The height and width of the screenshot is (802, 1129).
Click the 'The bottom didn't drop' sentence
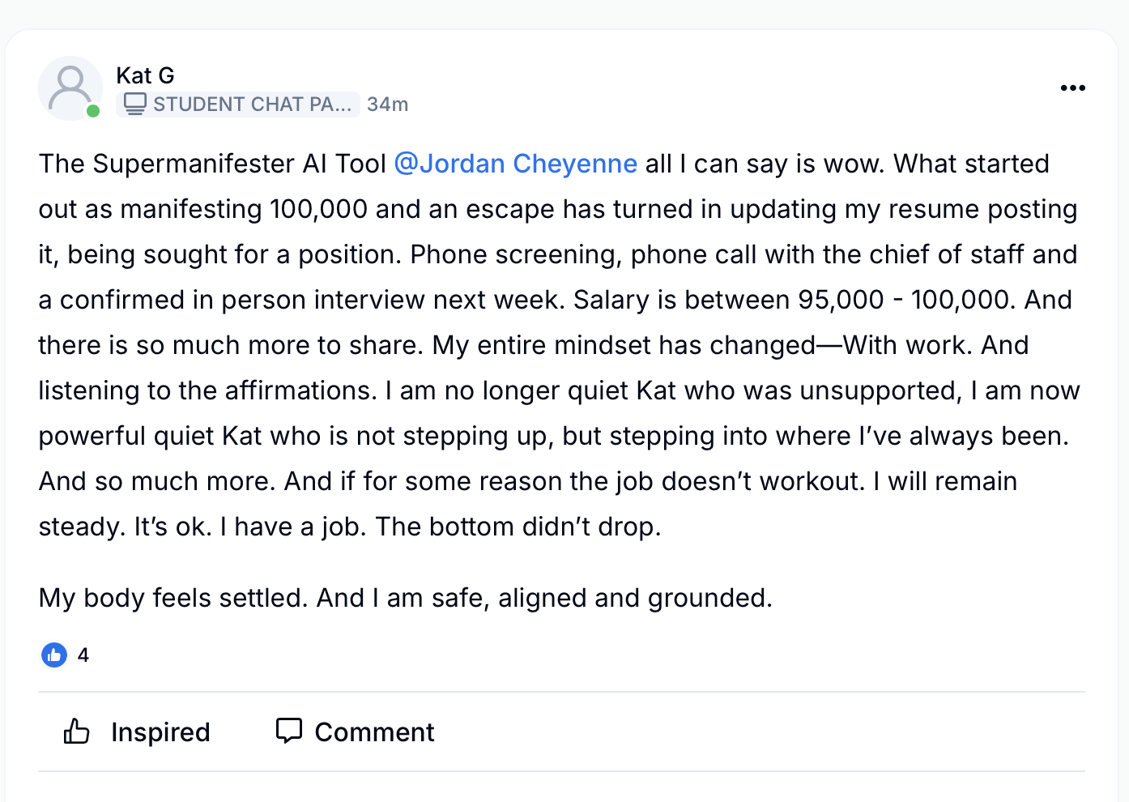pyautogui.click(x=518, y=527)
